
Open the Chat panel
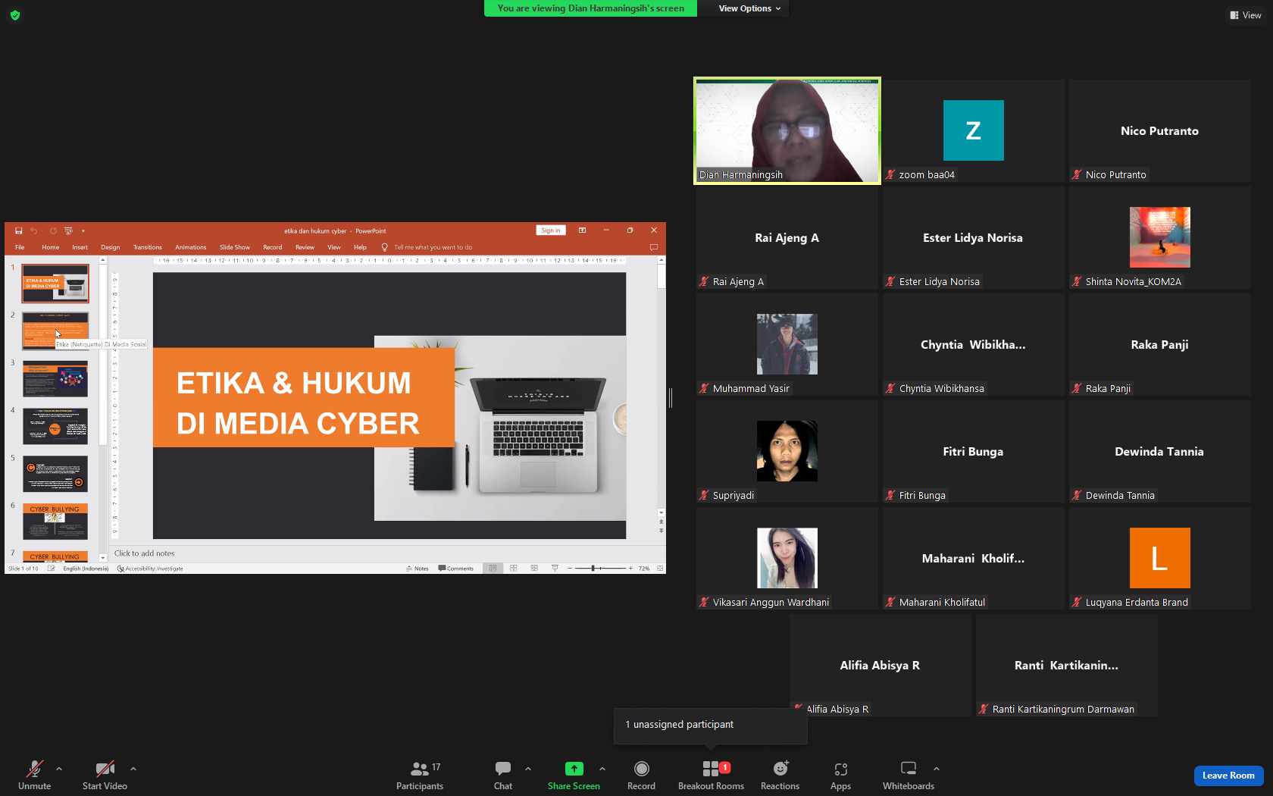click(x=503, y=775)
